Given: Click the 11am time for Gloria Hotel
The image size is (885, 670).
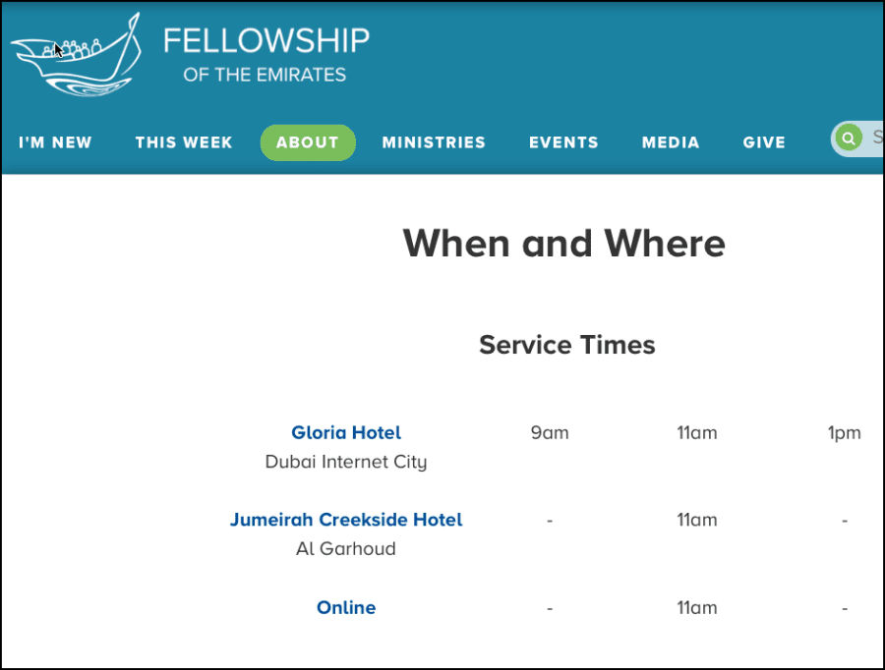Looking at the screenshot, I should pyautogui.click(x=697, y=432).
